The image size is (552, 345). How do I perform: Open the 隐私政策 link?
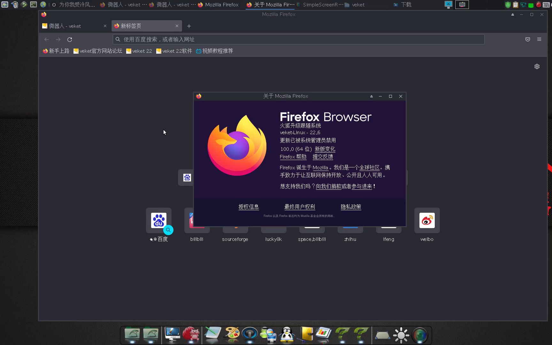(351, 207)
